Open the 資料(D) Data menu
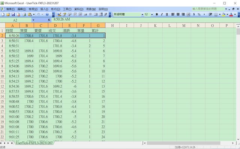Viewport: 240px width, 149px height. point(79,9)
